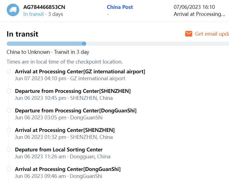
Task: Click the GZ international airport checkpoint marker
Action: point(9,71)
